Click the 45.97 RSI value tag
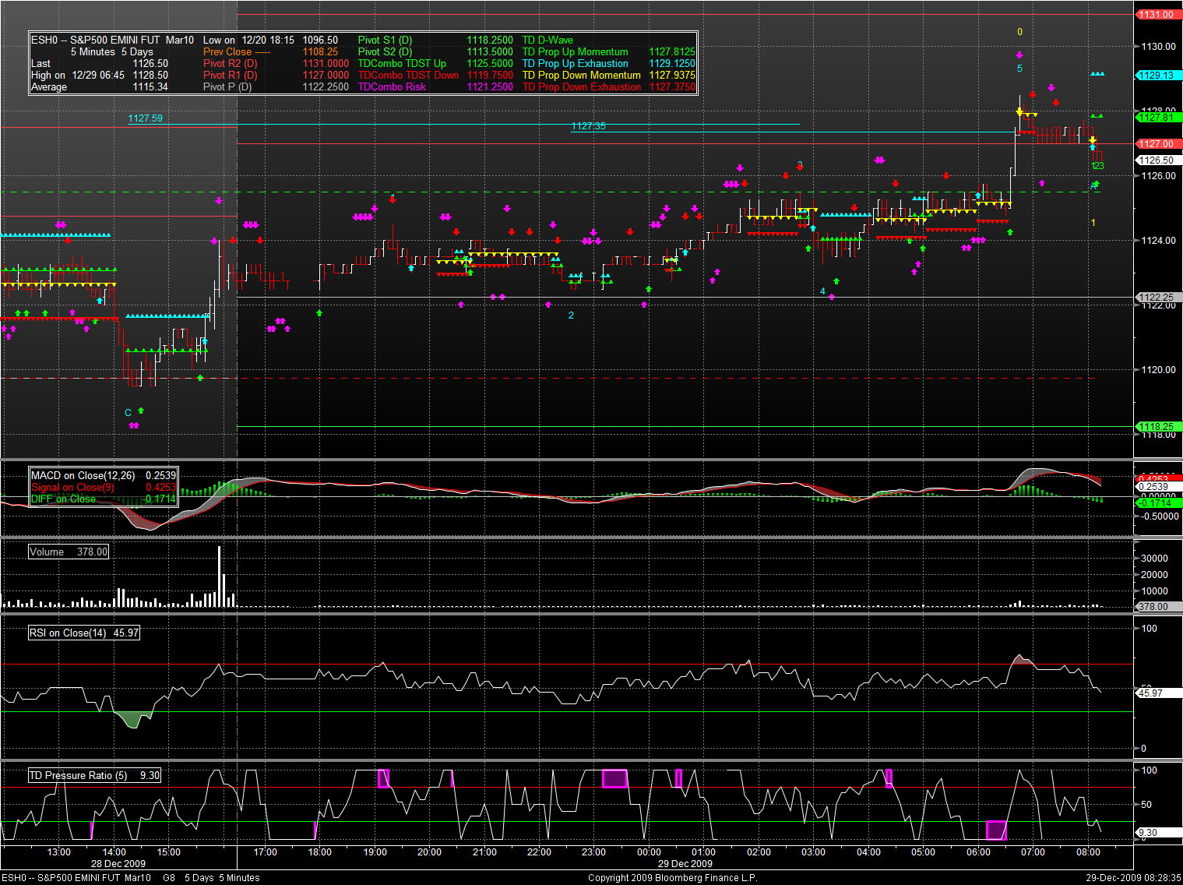Screen dimensions: 1183x885 pos(1151,693)
